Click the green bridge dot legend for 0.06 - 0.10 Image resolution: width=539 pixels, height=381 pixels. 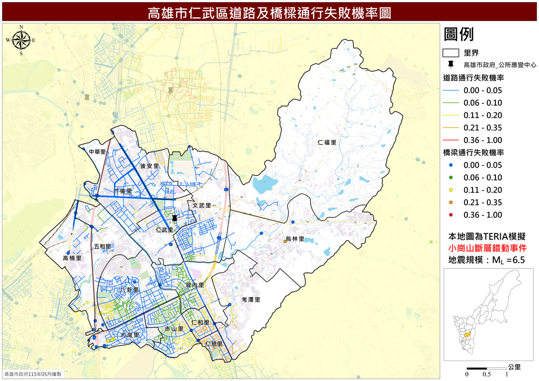[x=451, y=178]
